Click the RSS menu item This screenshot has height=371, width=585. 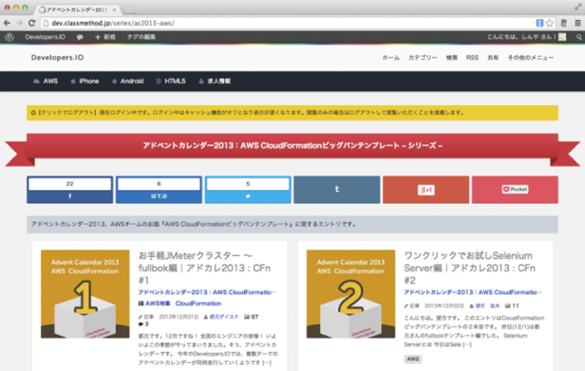472,58
